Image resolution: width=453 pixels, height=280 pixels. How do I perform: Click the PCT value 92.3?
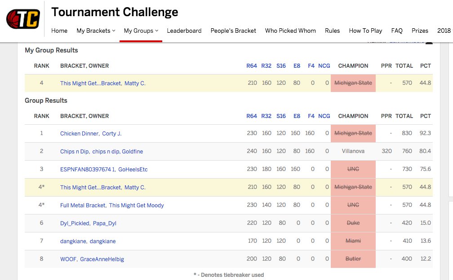click(425, 133)
